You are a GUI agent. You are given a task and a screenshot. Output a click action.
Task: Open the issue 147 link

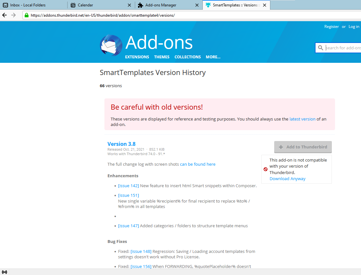(128, 226)
